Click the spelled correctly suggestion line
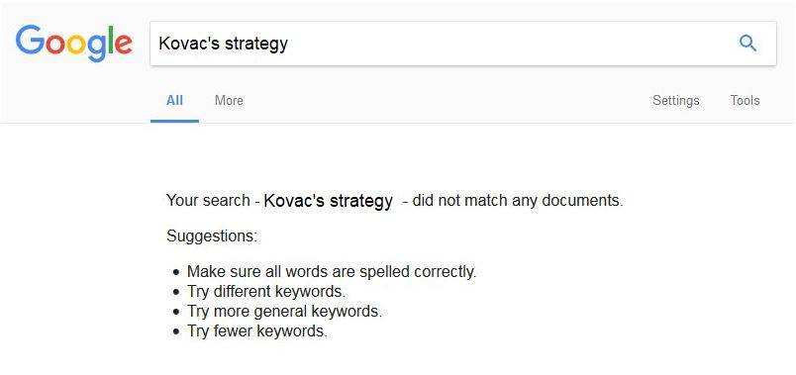The image size is (796, 375). [x=332, y=272]
